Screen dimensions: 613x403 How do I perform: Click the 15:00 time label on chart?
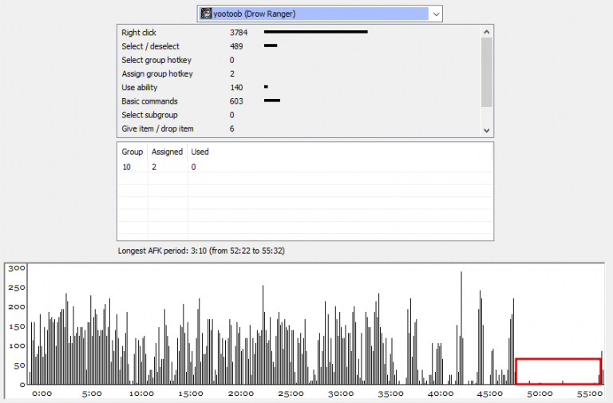tap(191, 393)
